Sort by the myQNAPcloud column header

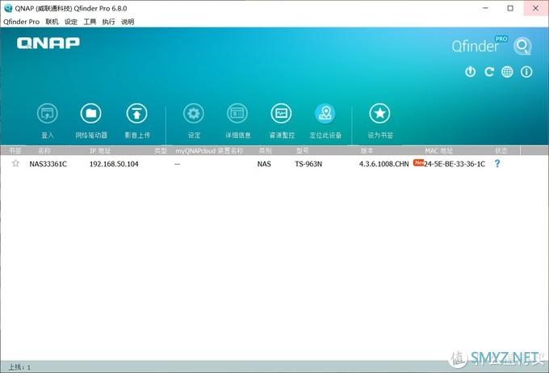pos(209,151)
